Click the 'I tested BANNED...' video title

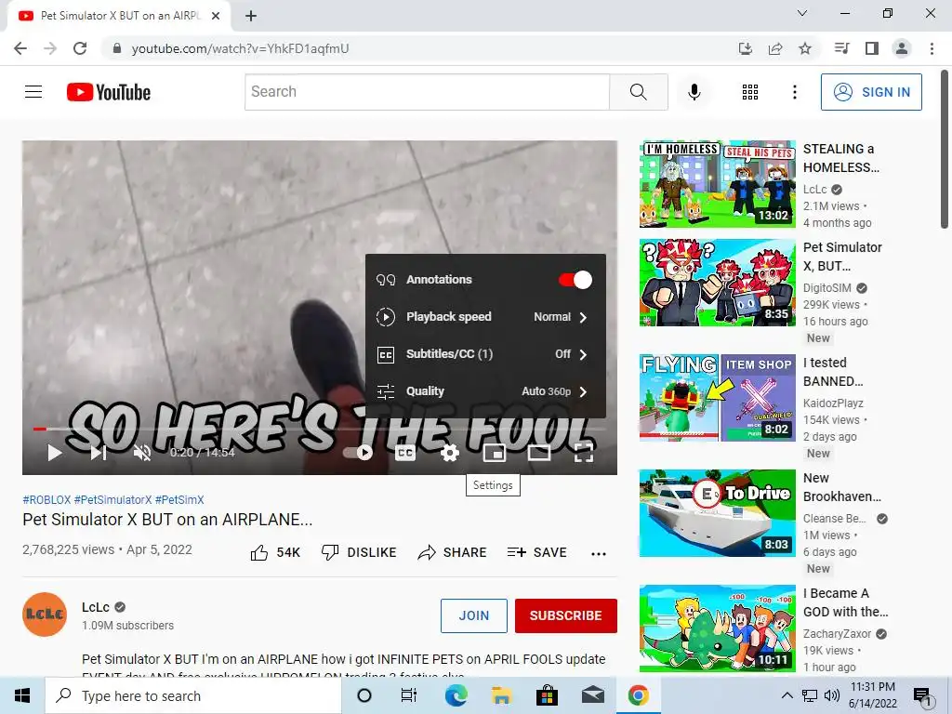[833, 372]
